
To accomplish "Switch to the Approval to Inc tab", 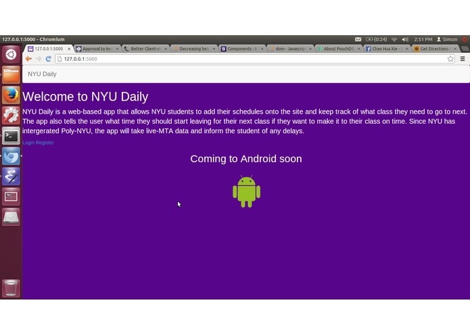I will point(97,49).
